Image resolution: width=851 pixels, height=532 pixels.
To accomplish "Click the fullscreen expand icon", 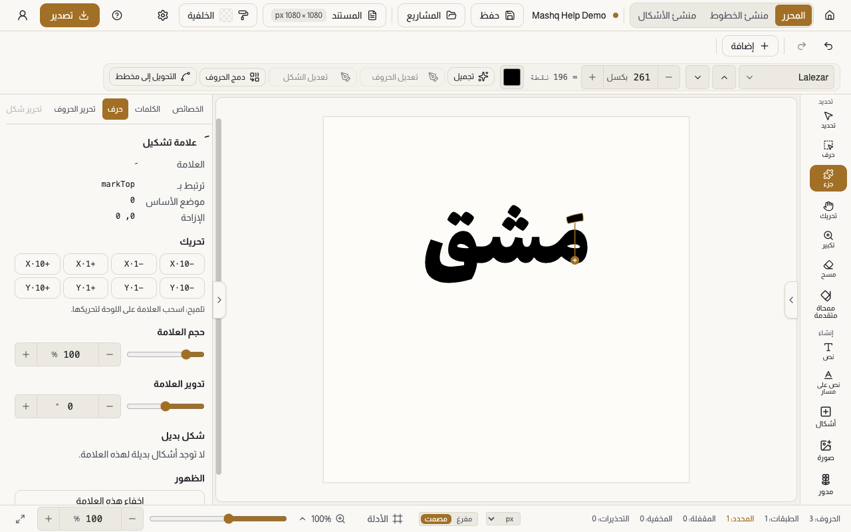I will tap(21, 519).
